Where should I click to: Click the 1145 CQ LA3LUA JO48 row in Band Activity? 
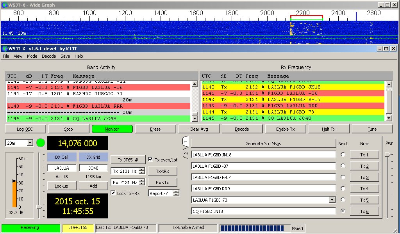(98, 119)
